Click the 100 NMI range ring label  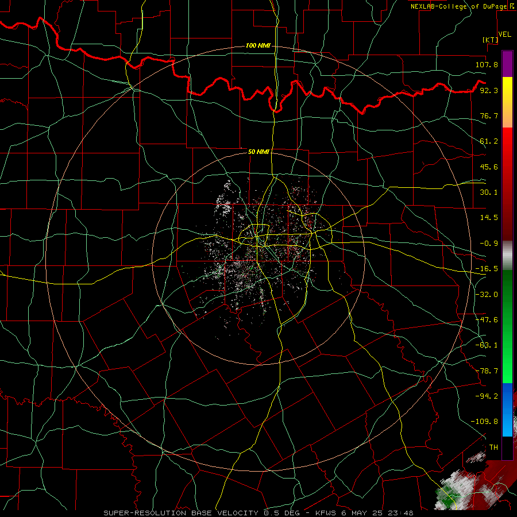coord(258,45)
